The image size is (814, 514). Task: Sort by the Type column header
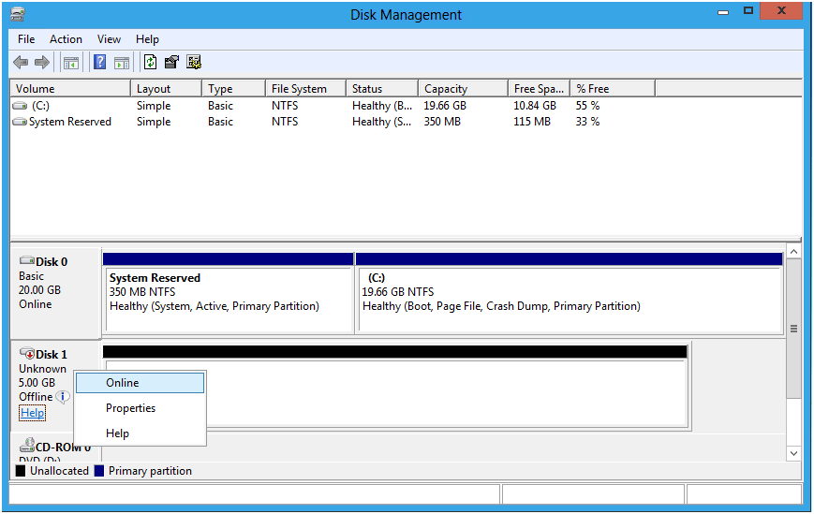tap(233, 89)
